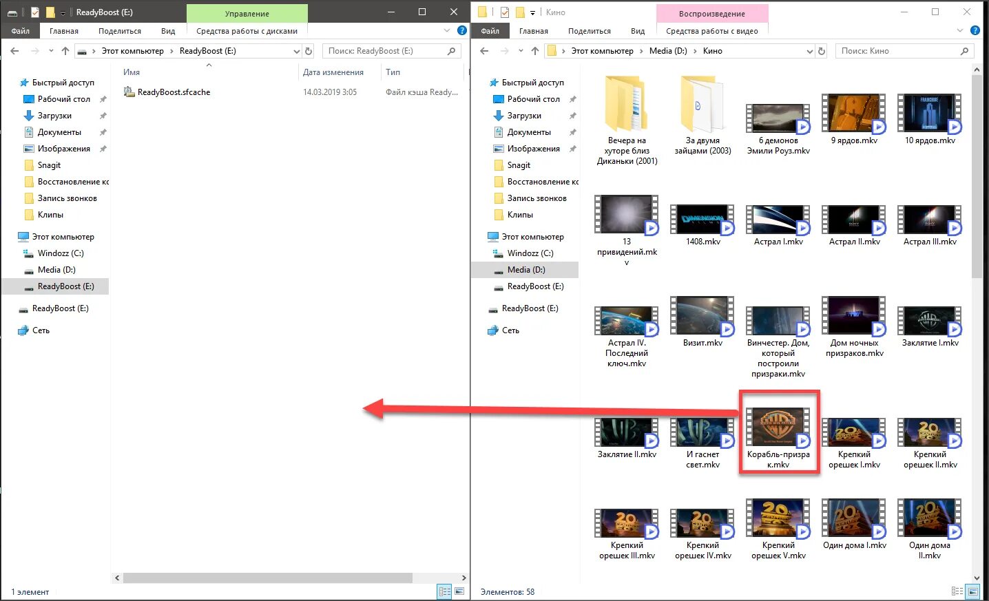This screenshot has height=601, width=989.
Task: Select ReadyBoost.sfcache file icon
Action: [x=129, y=92]
